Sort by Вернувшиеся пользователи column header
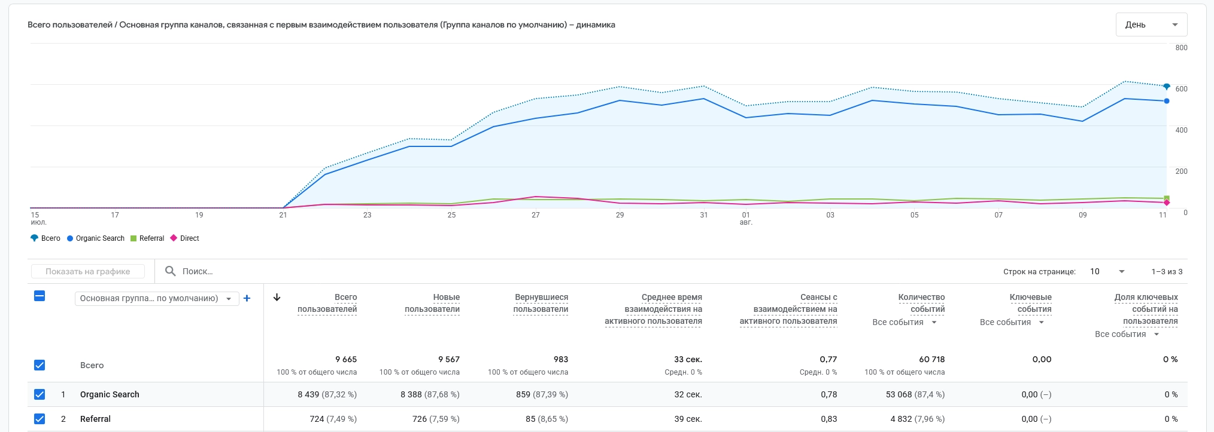The width and height of the screenshot is (1214, 432). click(541, 303)
